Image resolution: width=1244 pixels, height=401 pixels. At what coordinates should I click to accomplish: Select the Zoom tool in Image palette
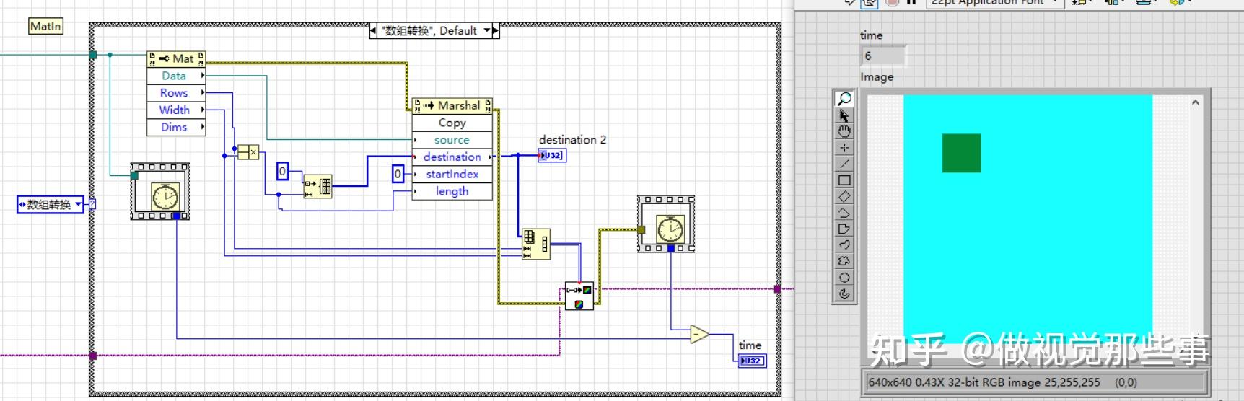pos(844,99)
